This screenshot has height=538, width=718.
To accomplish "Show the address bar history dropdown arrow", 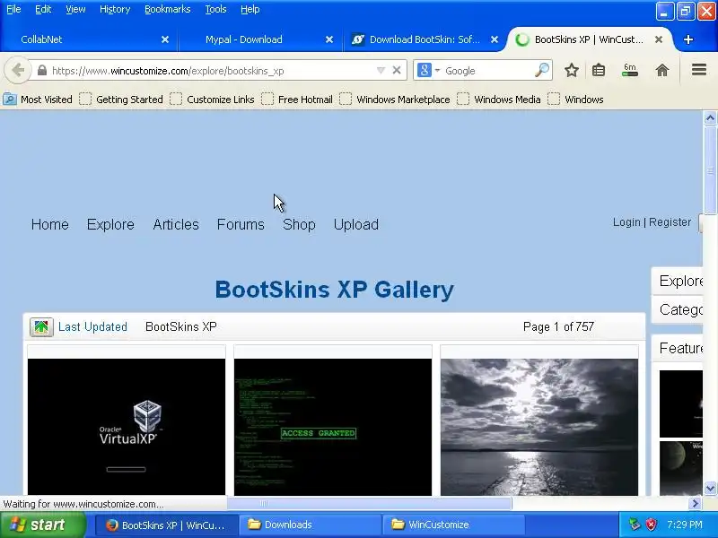I will (x=381, y=71).
